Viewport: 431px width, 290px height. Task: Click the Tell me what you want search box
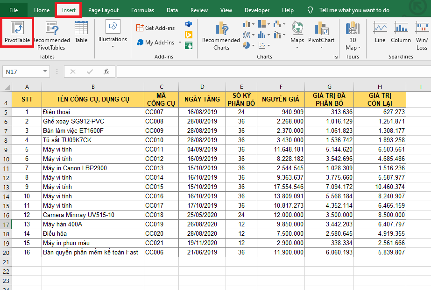354,10
